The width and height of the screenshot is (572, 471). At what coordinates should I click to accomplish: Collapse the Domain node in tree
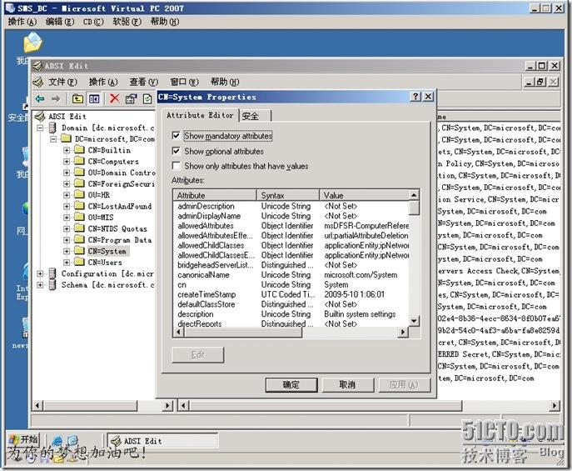click(x=40, y=128)
